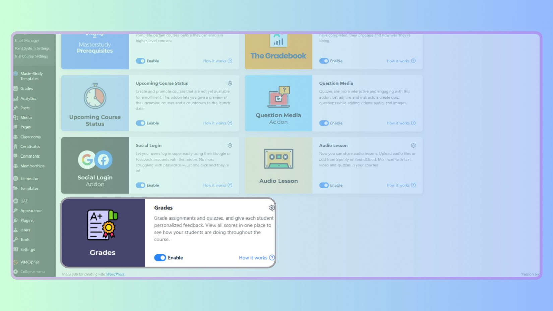Click the WordPress footer link
The width and height of the screenshot is (553, 311).
click(115, 274)
